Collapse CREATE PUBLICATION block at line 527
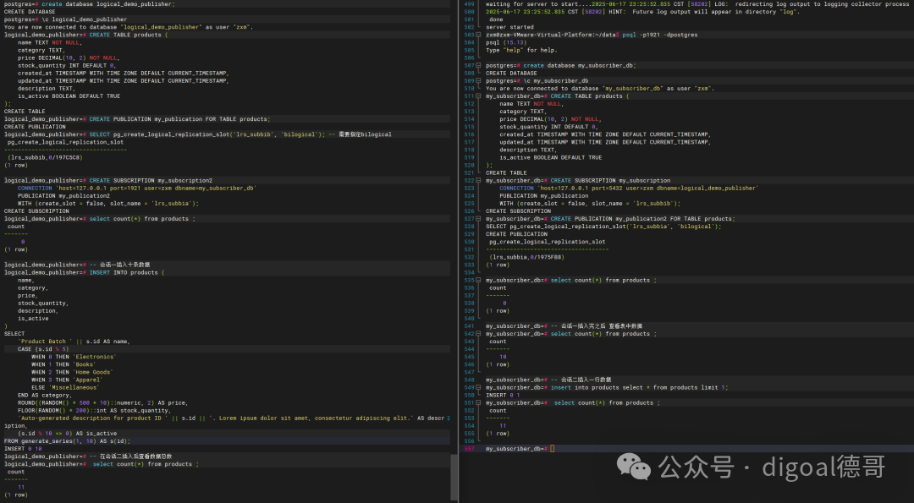 pyautogui.click(x=478, y=219)
